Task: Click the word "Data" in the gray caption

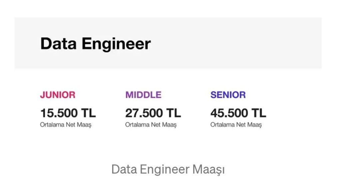Action: 124,169
